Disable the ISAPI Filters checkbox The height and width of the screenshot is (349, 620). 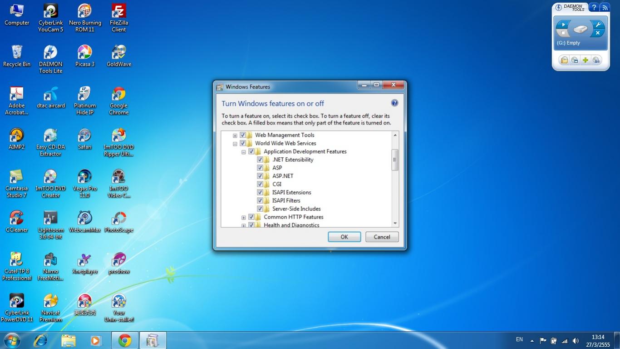pos(260,200)
